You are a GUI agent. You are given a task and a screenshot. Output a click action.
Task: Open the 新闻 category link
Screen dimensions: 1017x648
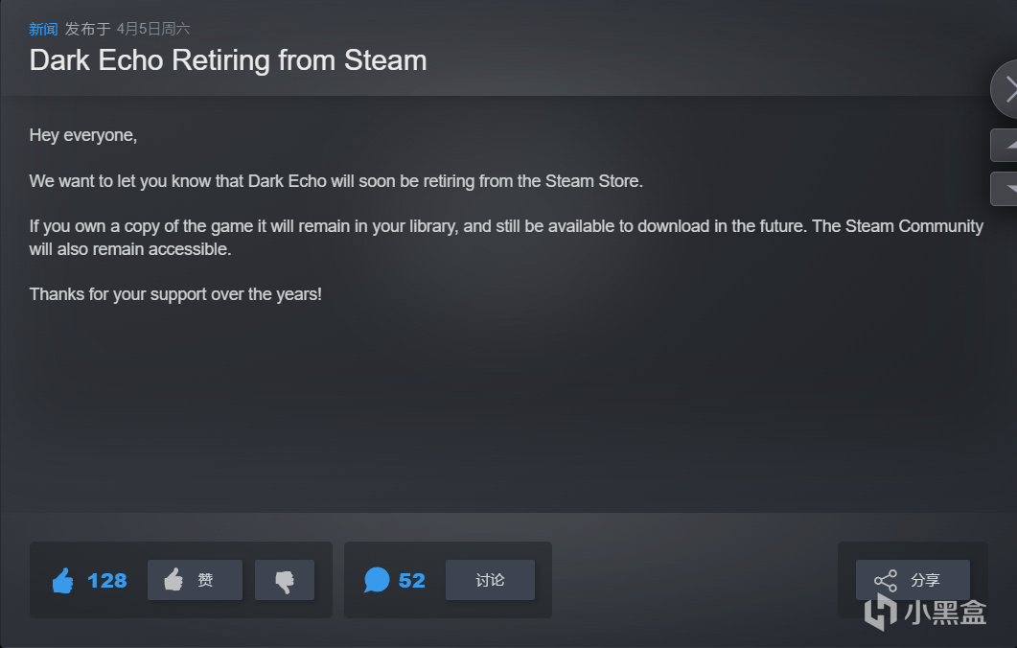pyautogui.click(x=43, y=29)
